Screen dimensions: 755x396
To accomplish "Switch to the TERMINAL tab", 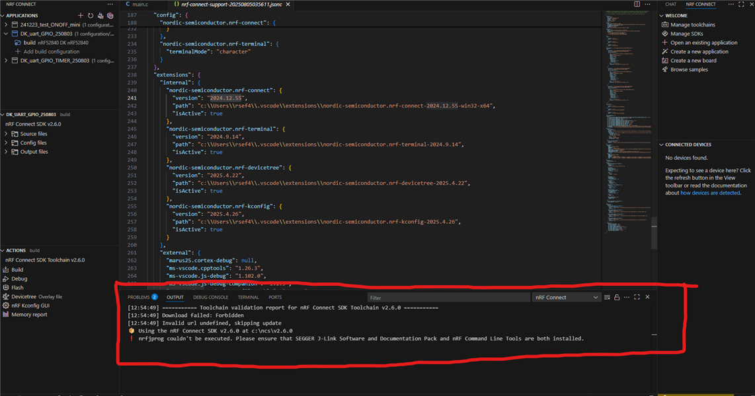I will pyautogui.click(x=248, y=297).
